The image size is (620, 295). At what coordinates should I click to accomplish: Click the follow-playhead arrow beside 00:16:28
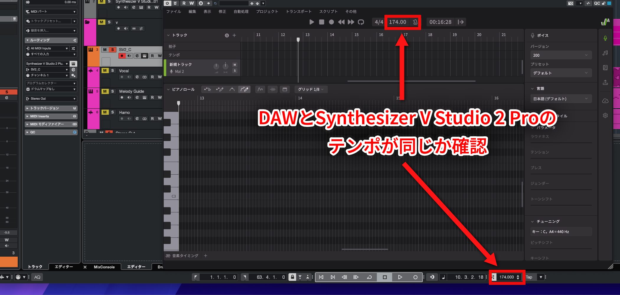[461, 22]
